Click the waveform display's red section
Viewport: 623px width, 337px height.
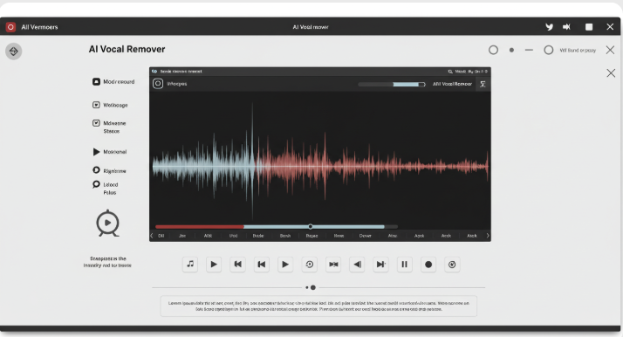(372, 166)
